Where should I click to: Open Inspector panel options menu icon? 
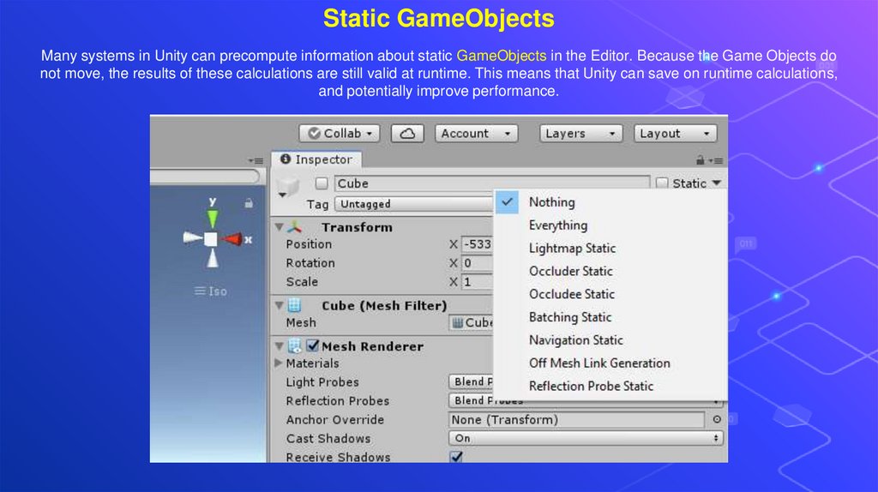(716, 160)
